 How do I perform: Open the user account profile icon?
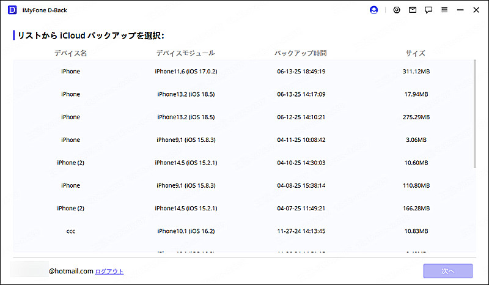pyautogui.click(x=373, y=10)
